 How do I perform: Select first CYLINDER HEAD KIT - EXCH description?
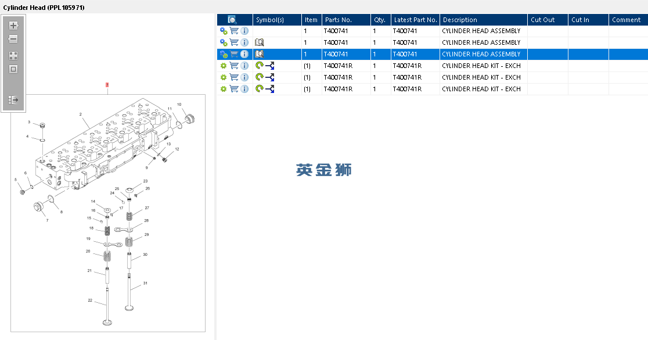point(484,66)
